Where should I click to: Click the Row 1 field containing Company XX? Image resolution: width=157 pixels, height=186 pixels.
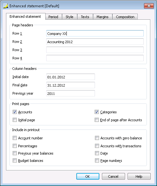(x=95, y=33)
